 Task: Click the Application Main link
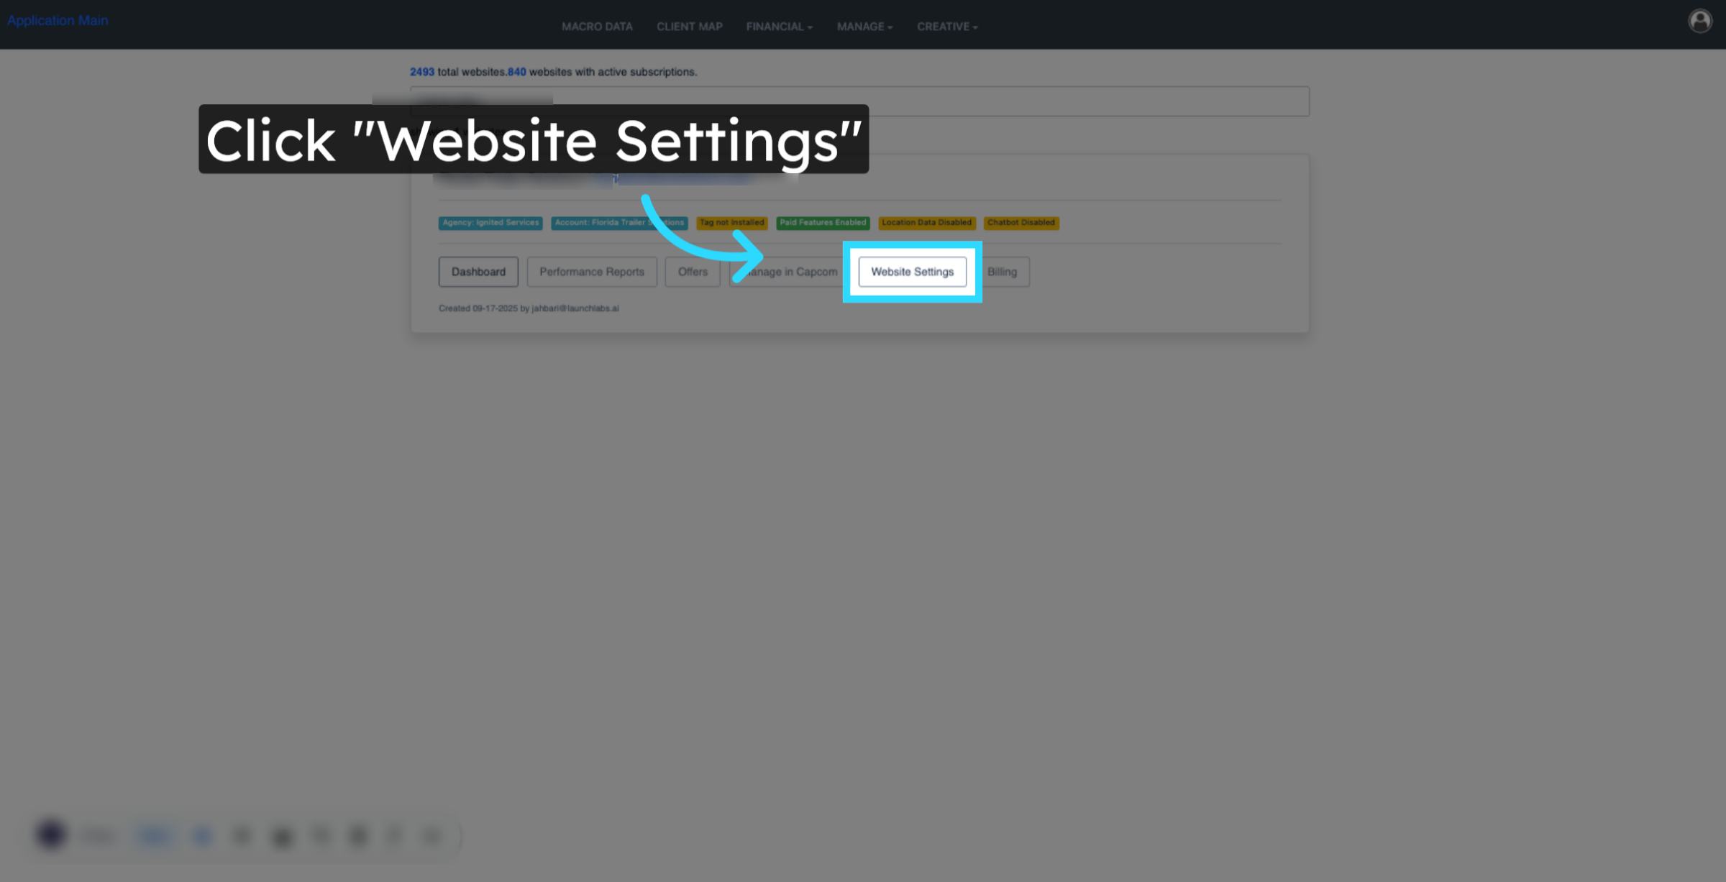(x=58, y=20)
